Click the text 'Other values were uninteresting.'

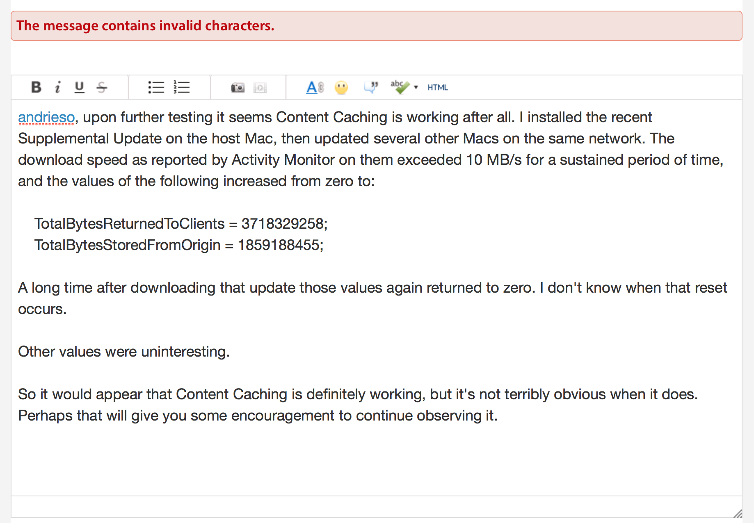(x=124, y=352)
